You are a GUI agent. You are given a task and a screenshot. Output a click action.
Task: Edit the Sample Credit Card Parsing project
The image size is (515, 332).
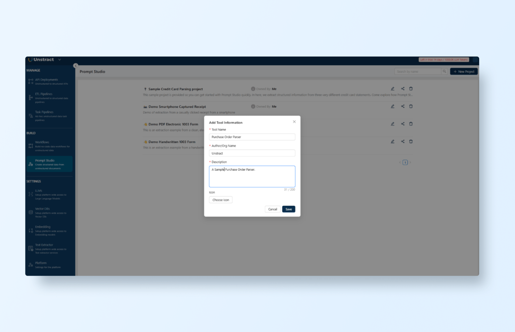click(393, 89)
